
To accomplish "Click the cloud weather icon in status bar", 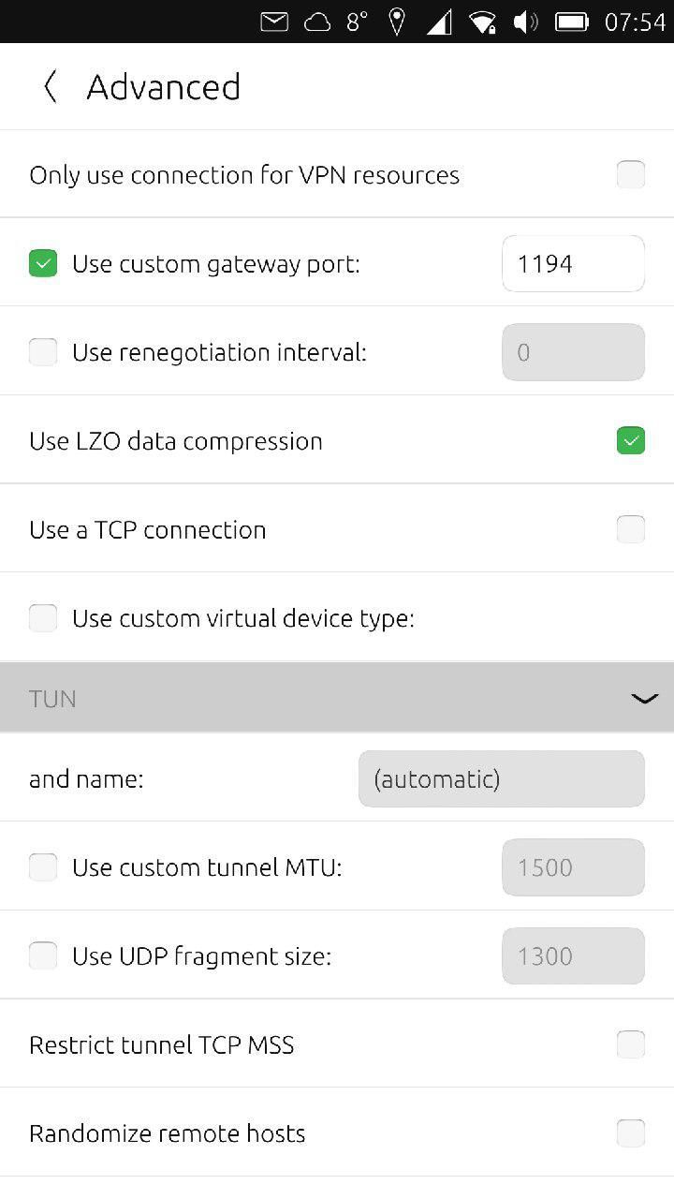I will click(317, 22).
